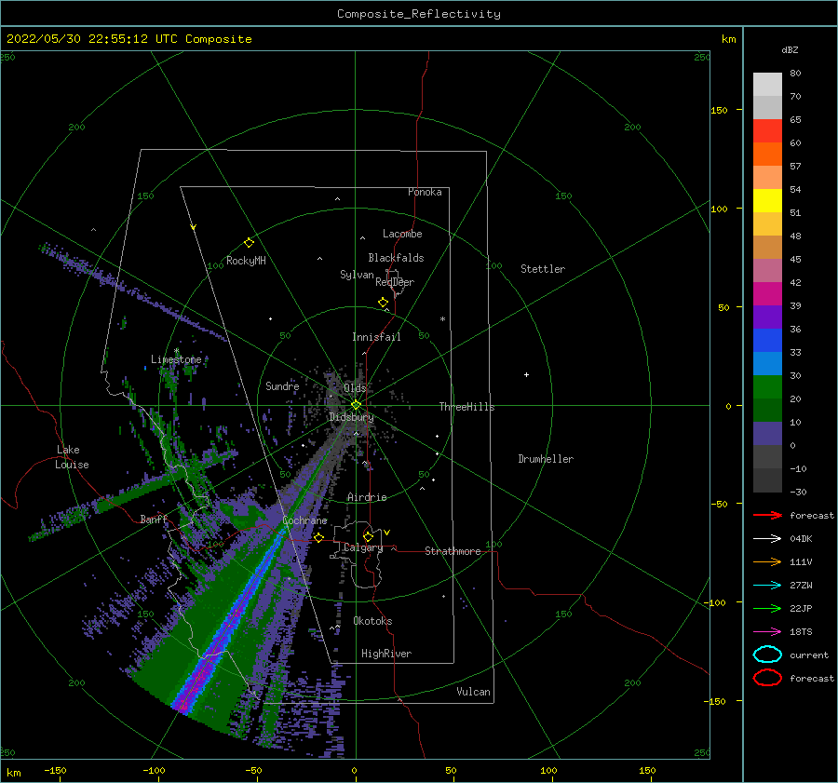Click the Strathmore label

[453, 551]
